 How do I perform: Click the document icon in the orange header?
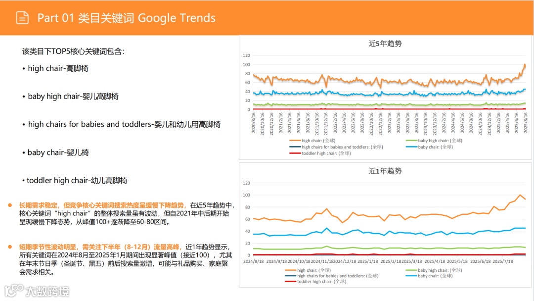pyautogui.click(x=22, y=18)
